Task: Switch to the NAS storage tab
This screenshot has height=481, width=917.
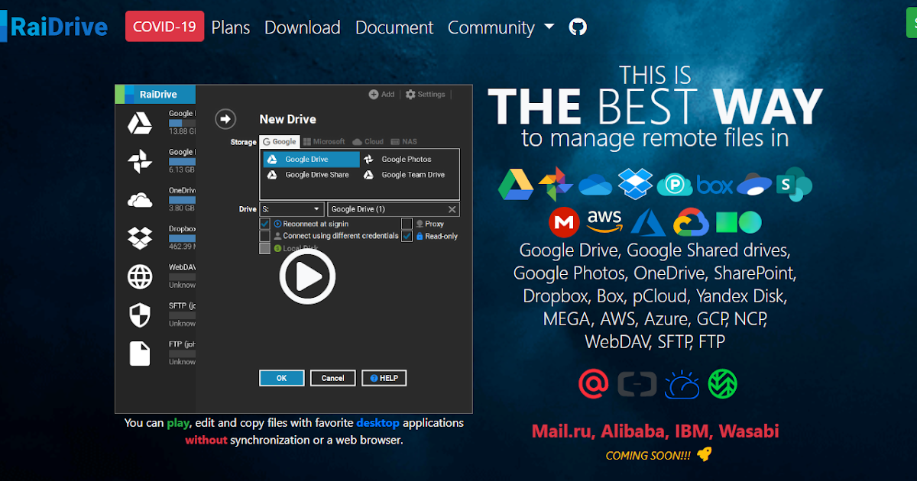Action: click(x=404, y=141)
